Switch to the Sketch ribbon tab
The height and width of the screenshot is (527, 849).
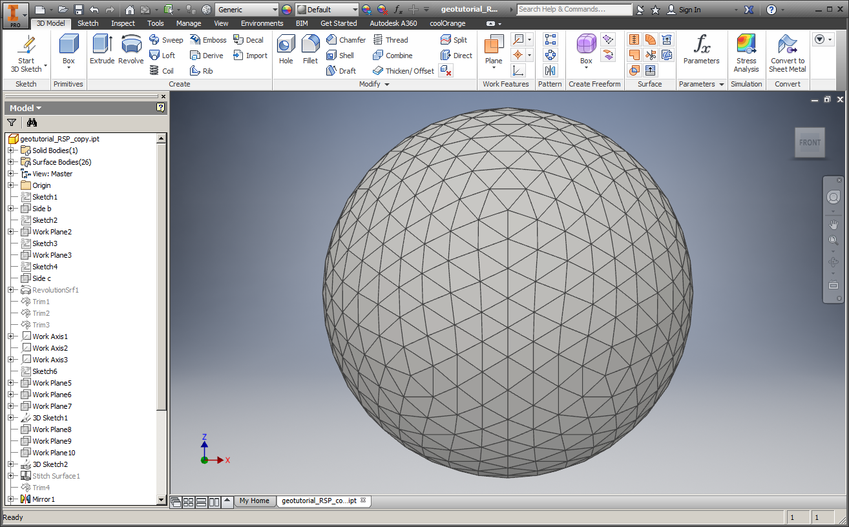(x=88, y=23)
